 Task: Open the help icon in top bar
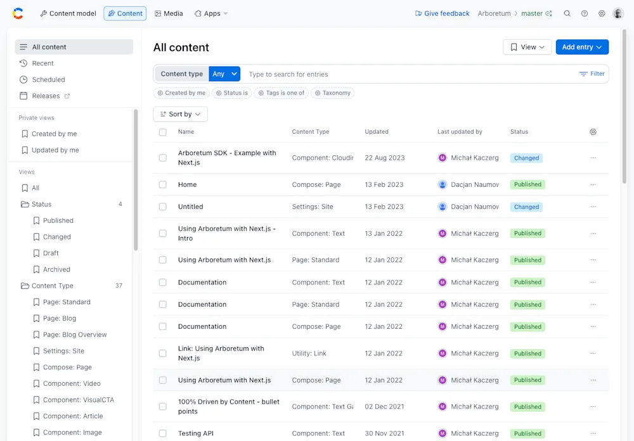click(x=584, y=13)
